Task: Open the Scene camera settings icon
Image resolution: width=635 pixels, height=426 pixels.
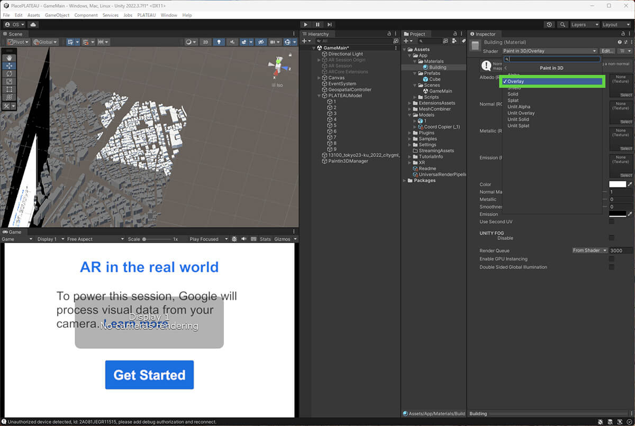Action: coord(275,42)
